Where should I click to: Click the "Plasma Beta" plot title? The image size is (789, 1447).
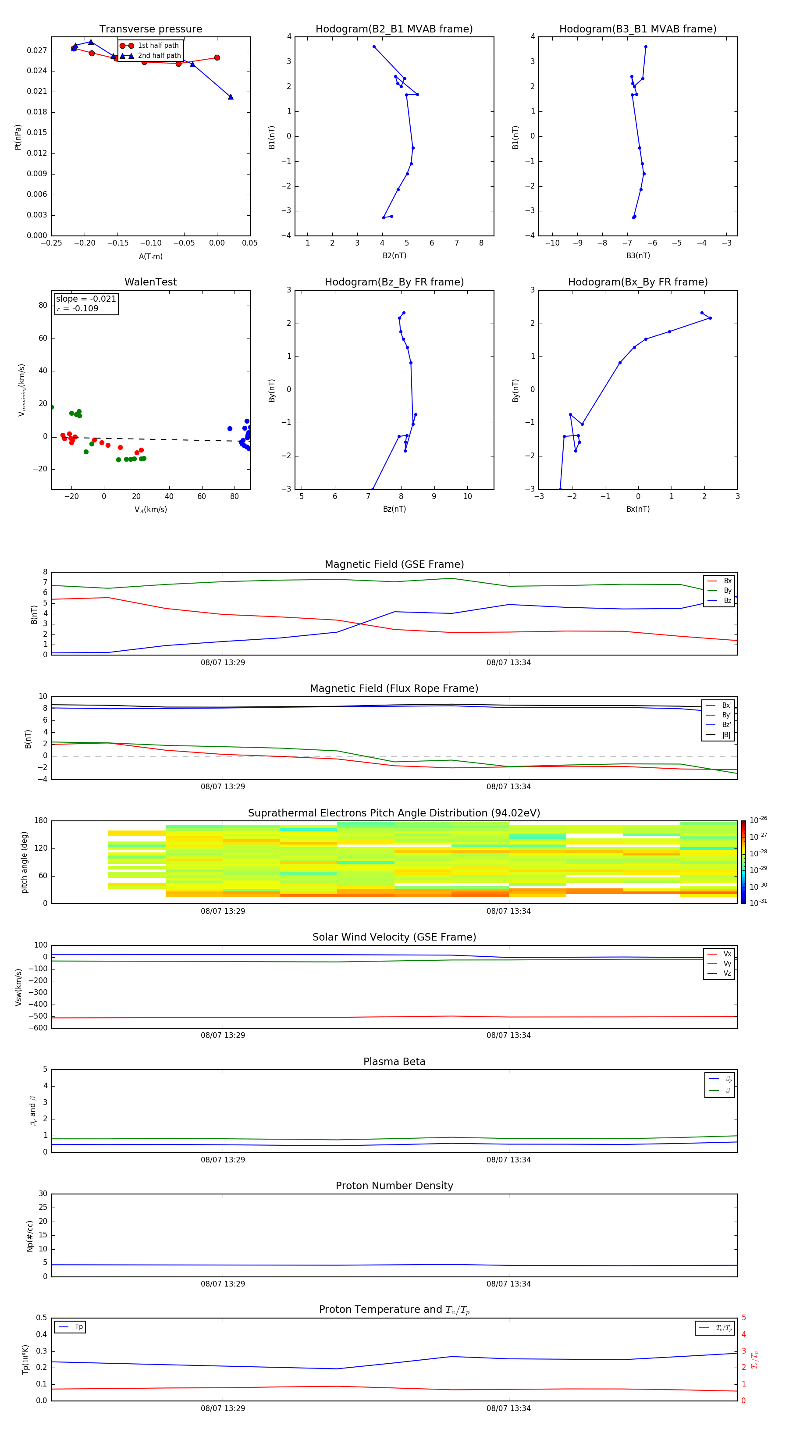394,1062
